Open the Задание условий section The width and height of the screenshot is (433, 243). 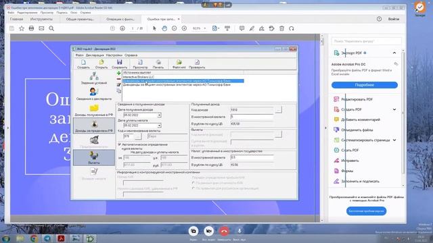(x=94, y=78)
